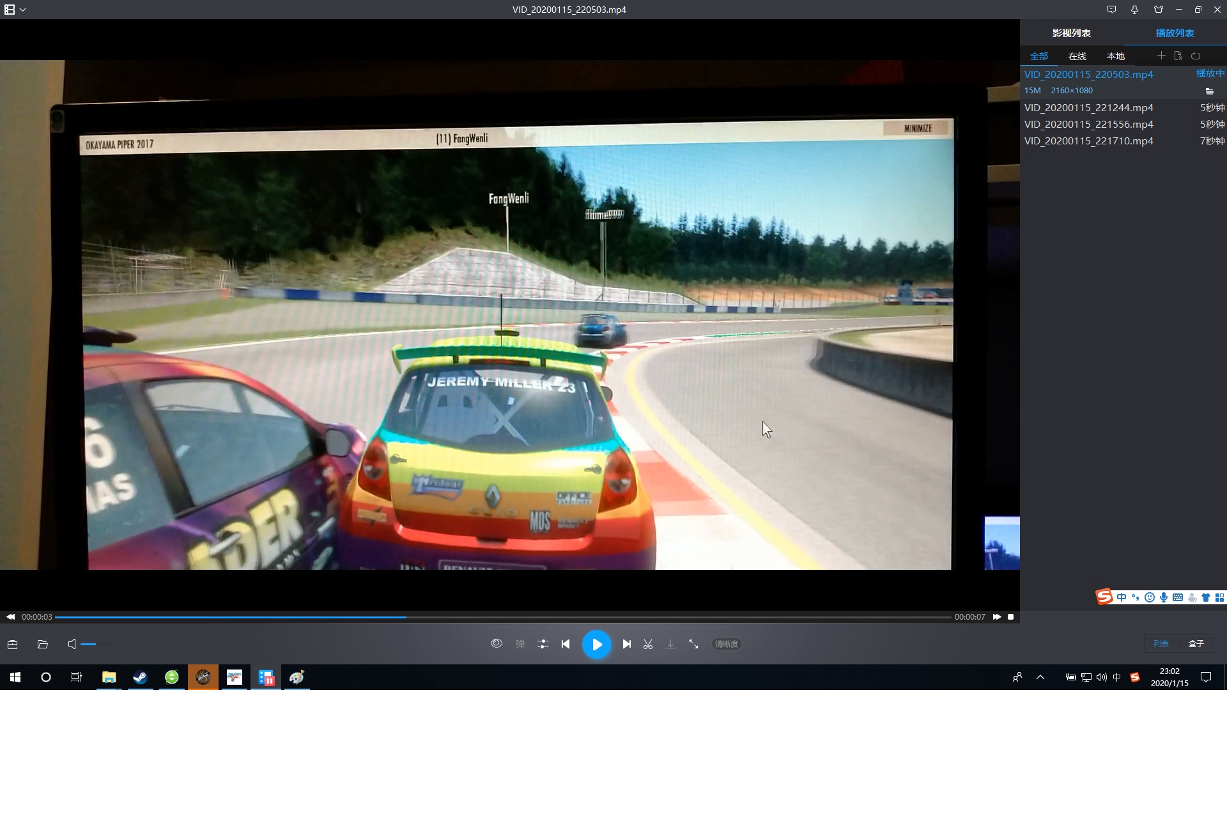Switch to the 影视列表 tab

click(x=1072, y=33)
